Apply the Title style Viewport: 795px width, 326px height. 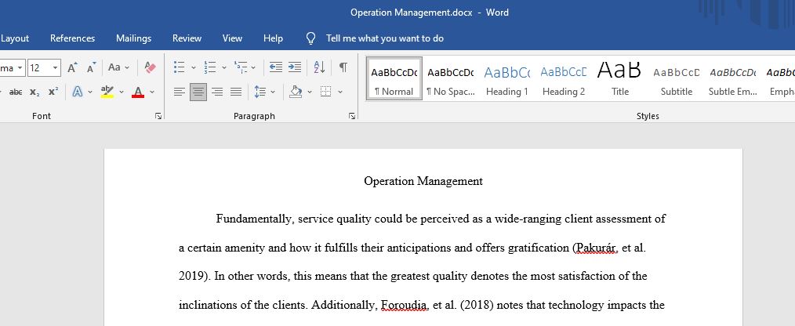pos(620,78)
